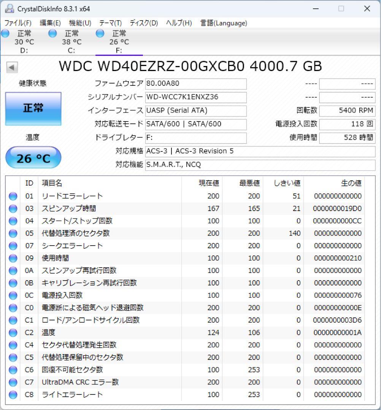This screenshot has width=381, height=410.
Task: Click the status icon for row C4 セクタ代替処理発生回数
Action: point(13,345)
